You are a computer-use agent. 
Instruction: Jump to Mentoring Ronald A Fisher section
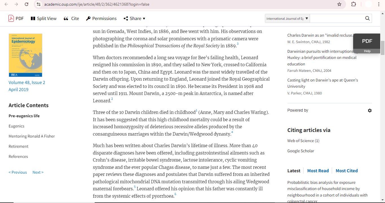point(32,136)
